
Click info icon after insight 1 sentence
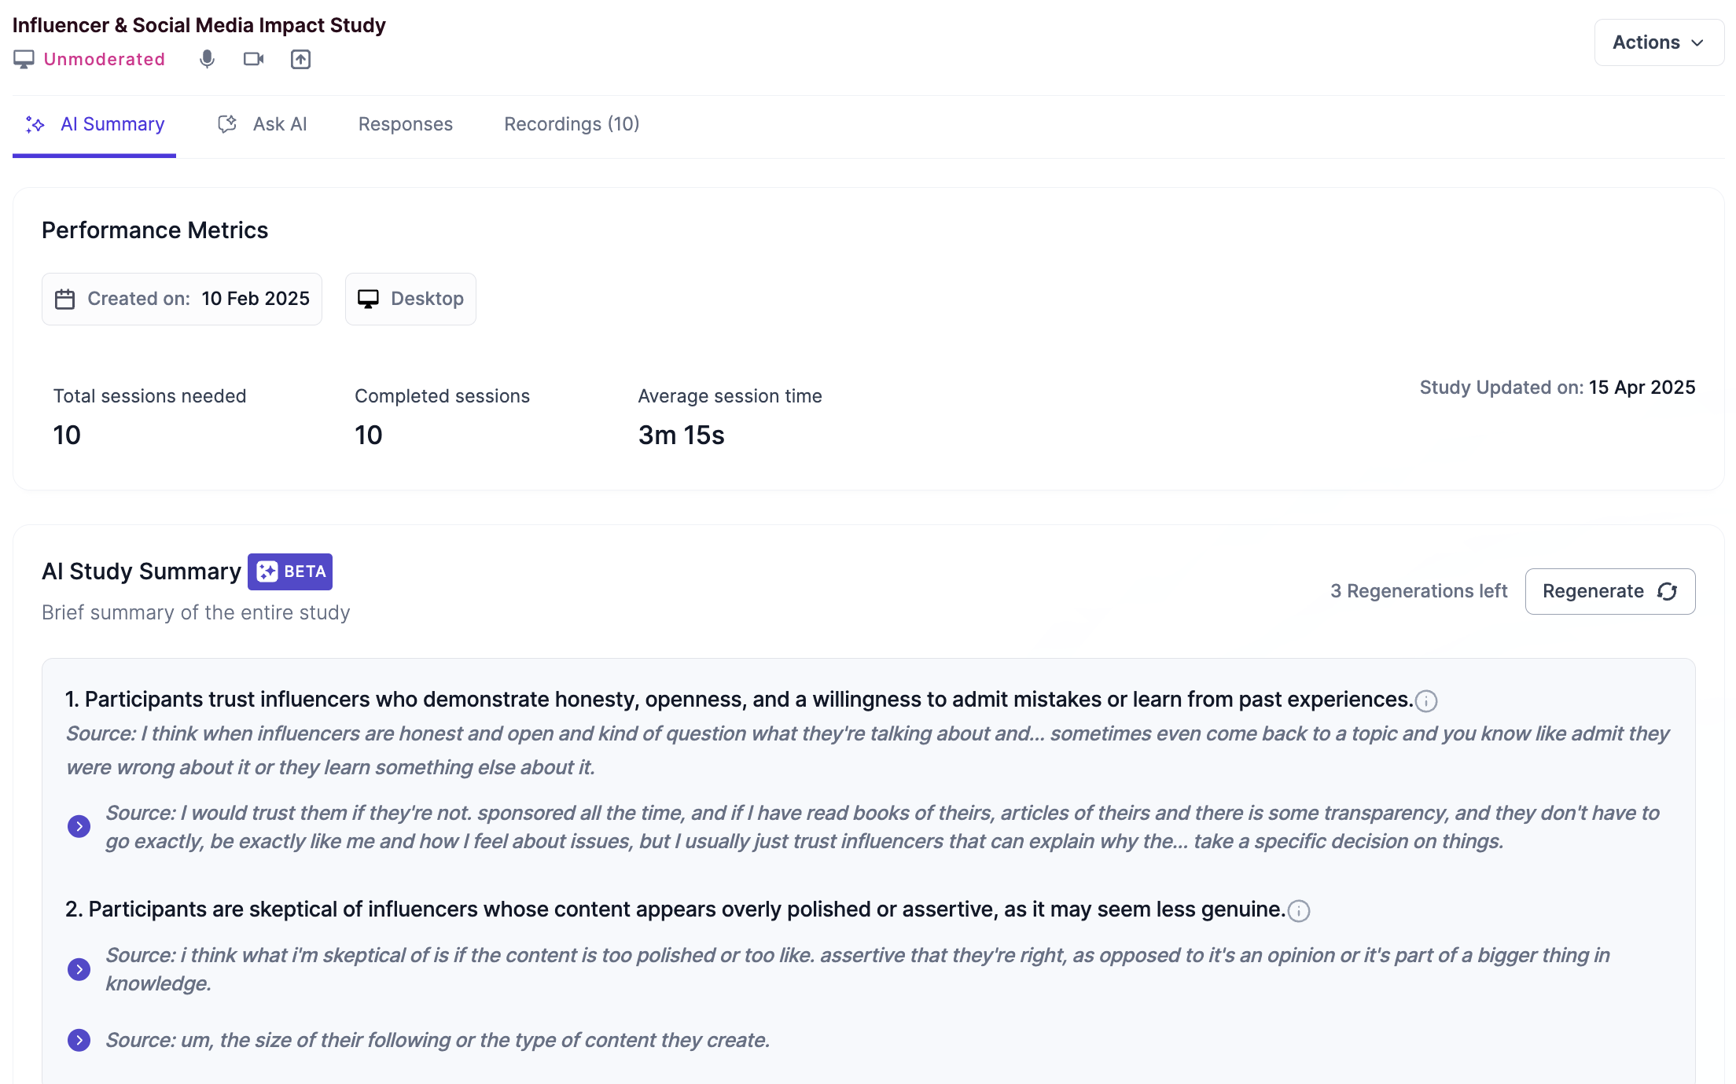(x=1426, y=700)
